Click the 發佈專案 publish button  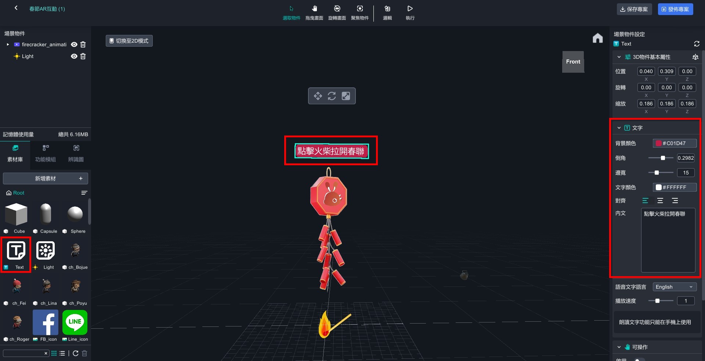pos(675,9)
